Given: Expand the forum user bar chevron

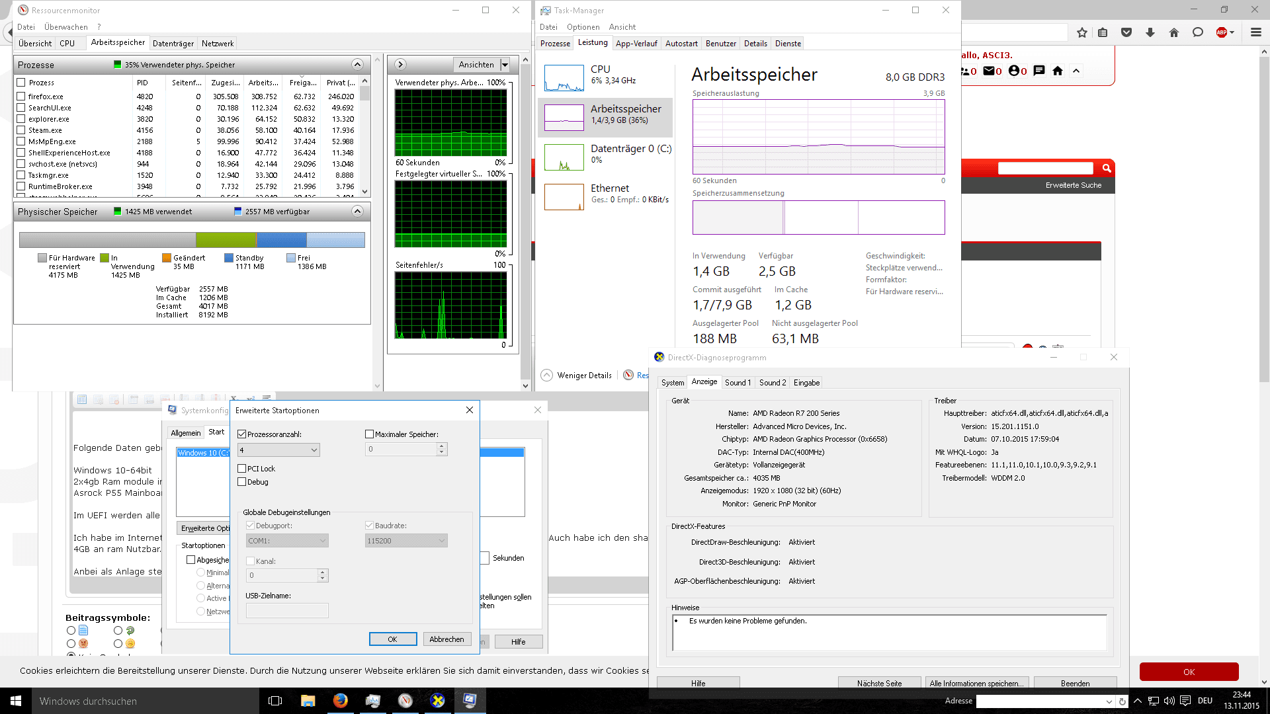Looking at the screenshot, I should (1076, 71).
